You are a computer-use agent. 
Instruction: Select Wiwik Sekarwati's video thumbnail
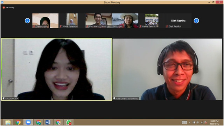click(x=72, y=21)
